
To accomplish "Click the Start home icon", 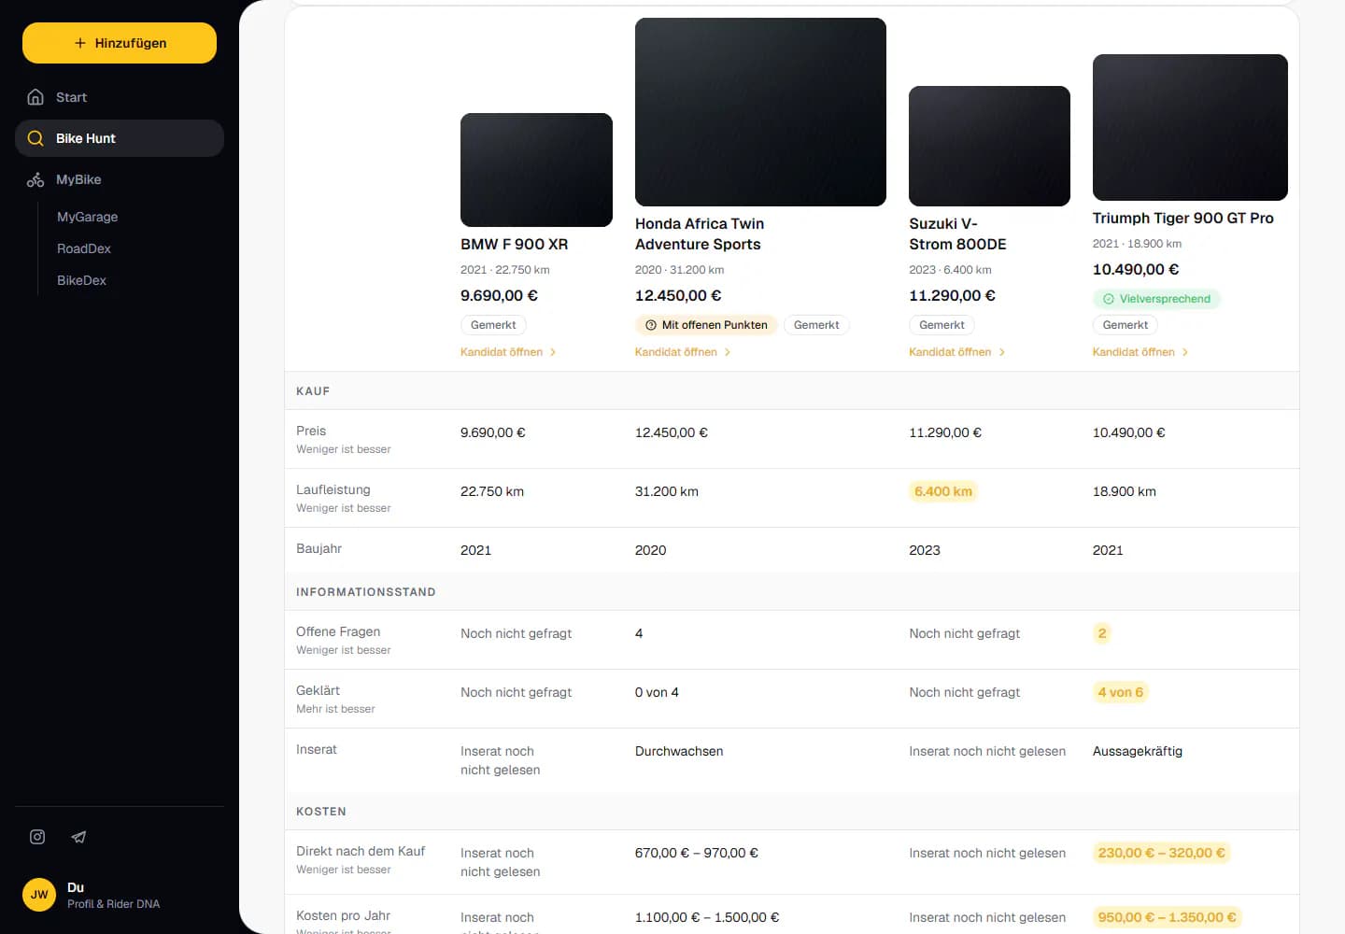I will 35,97.
